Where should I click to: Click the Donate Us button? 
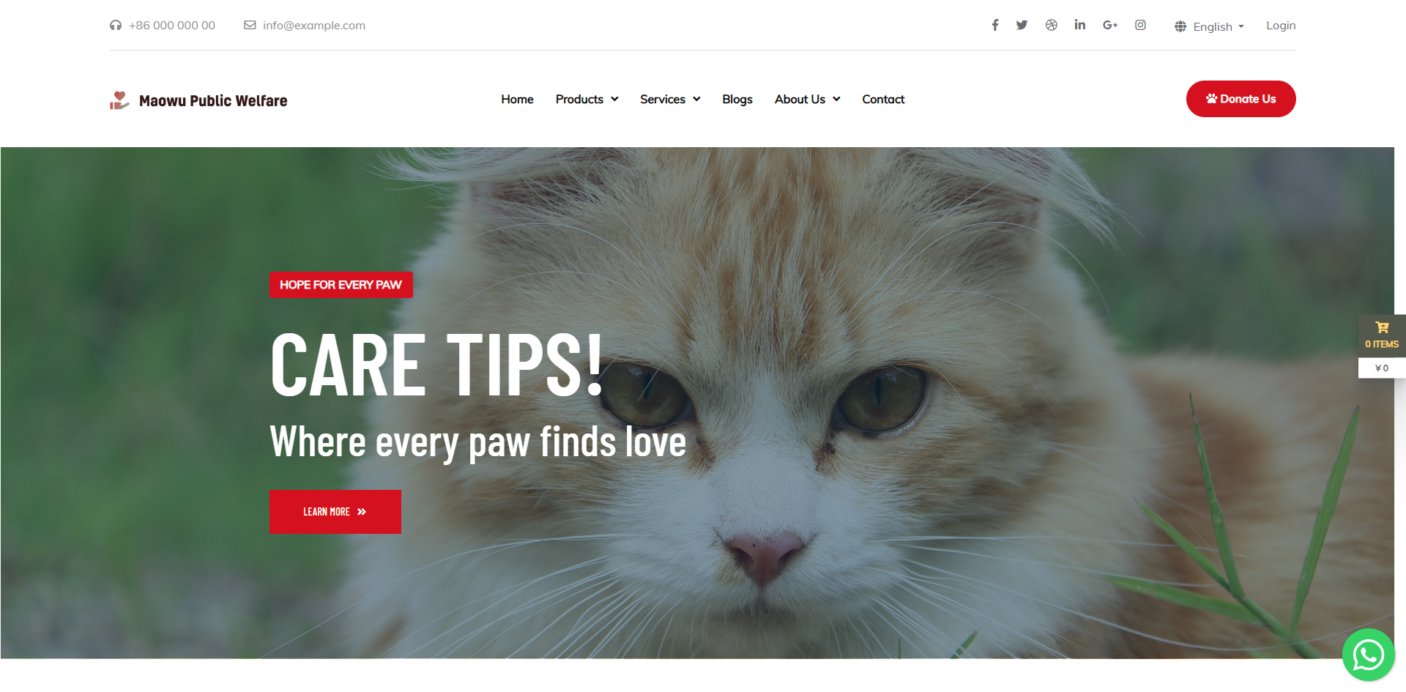click(x=1241, y=99)
